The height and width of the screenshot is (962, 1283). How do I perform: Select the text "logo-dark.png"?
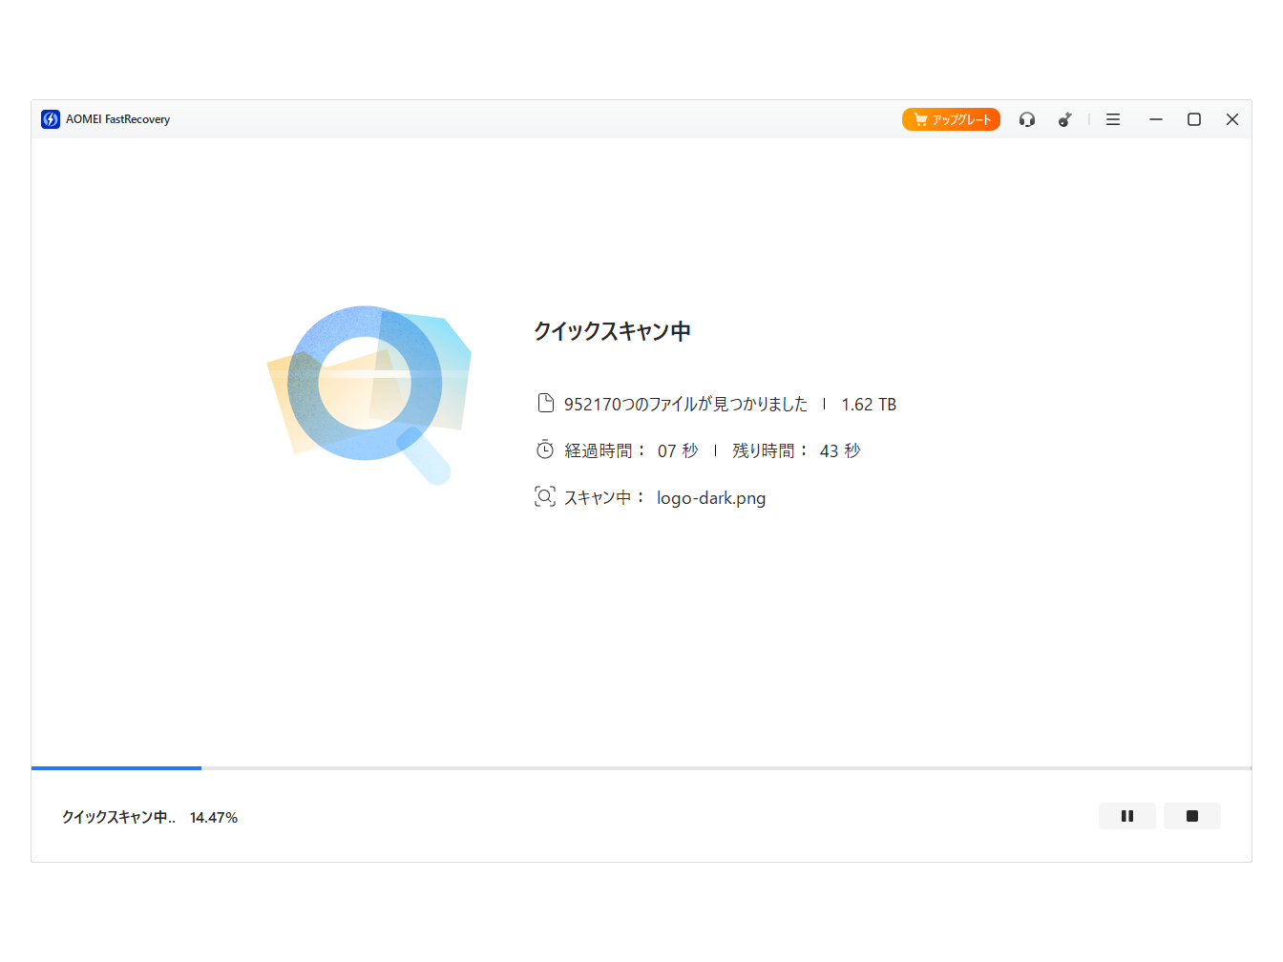pyautogui.click(x=711, y=498)
